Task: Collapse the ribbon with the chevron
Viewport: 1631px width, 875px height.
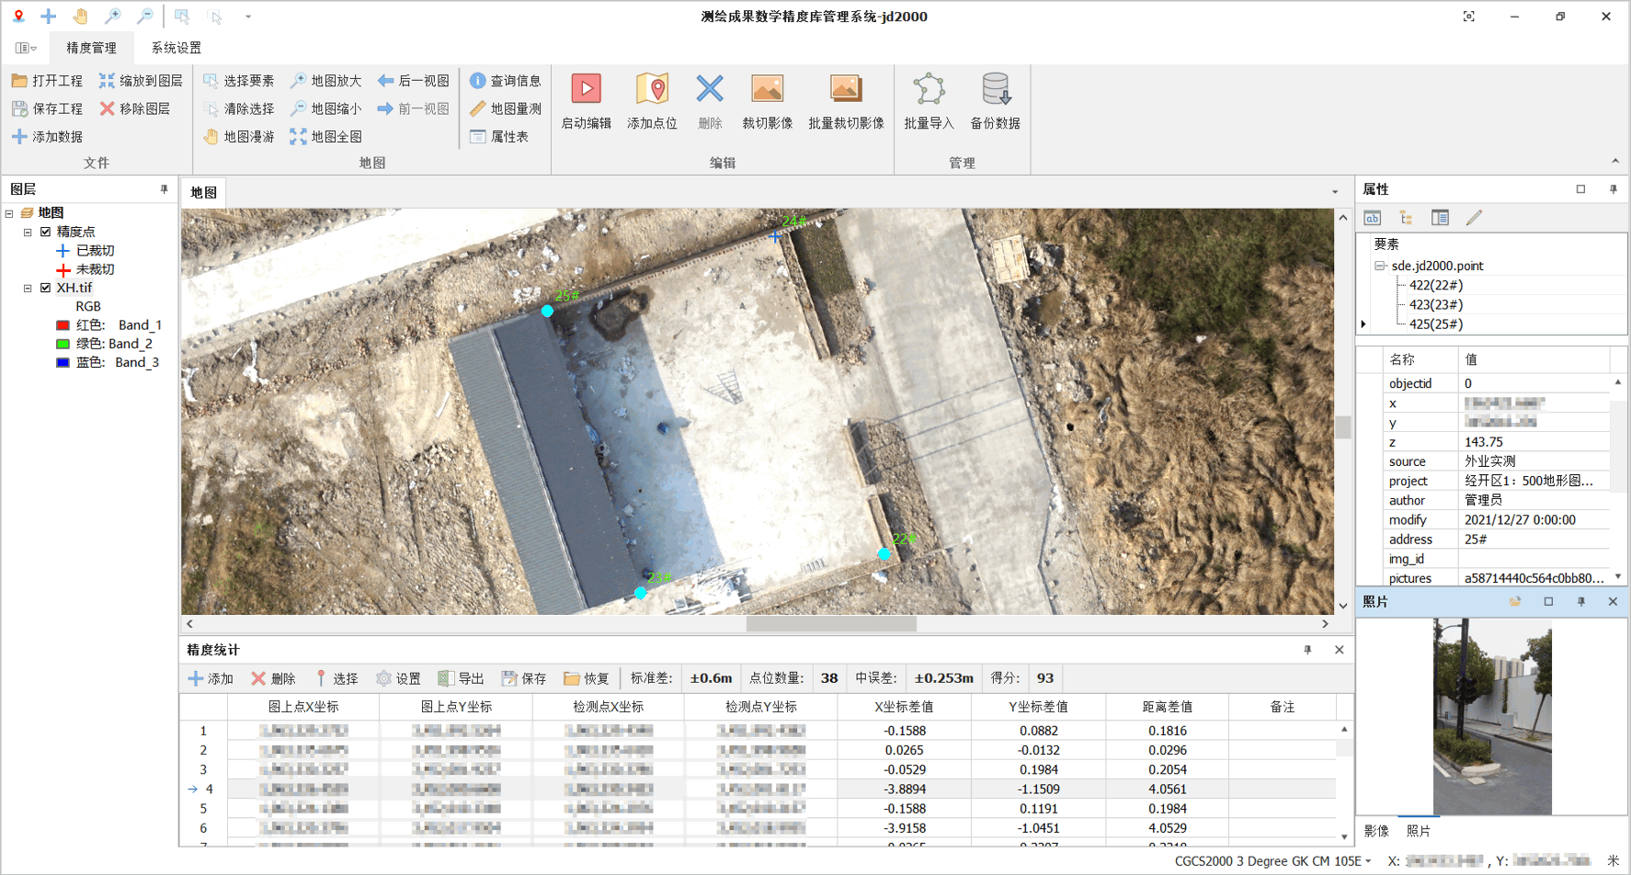Action: [x=1615, y=162]
